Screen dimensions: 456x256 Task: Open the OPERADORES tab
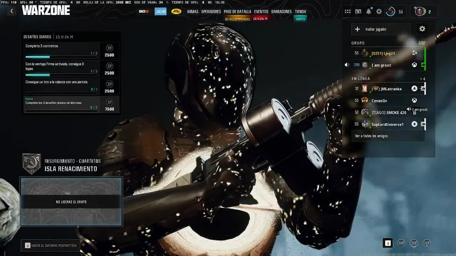pyautogui.click(x=211, y=12)
